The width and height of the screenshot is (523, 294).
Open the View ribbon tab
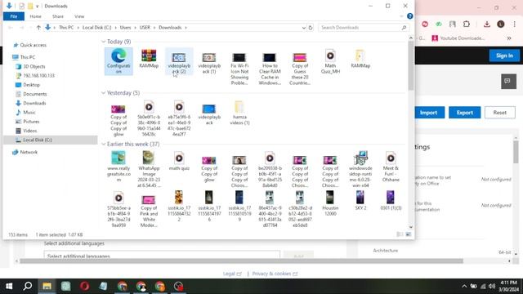(79, 16)
